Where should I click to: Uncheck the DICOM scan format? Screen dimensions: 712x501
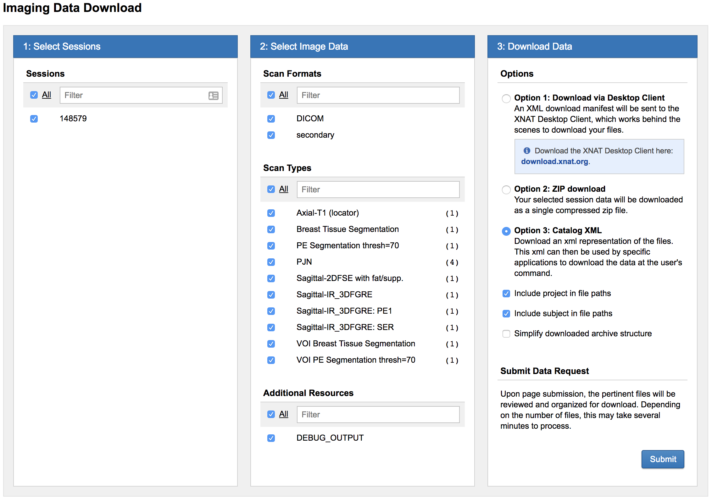point(271,118)
